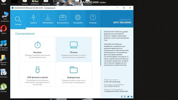Open the Сканер tab
Image resolution: width=178 pixels, height=100 pixels.
[x=18, y=19]
